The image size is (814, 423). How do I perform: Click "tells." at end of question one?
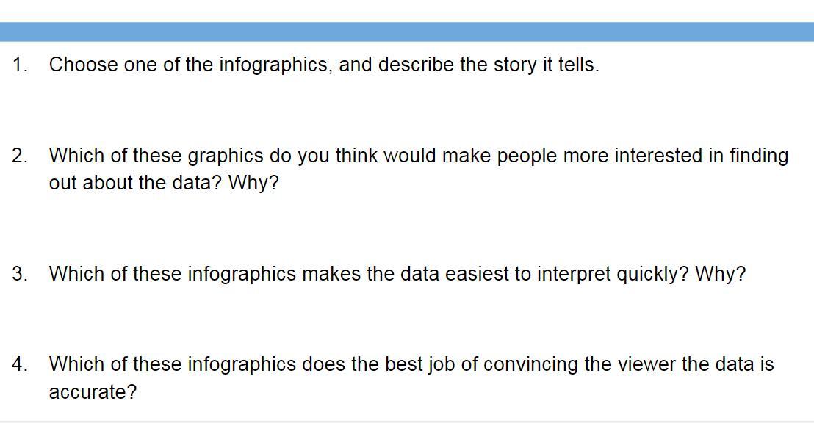click(579, 65)
